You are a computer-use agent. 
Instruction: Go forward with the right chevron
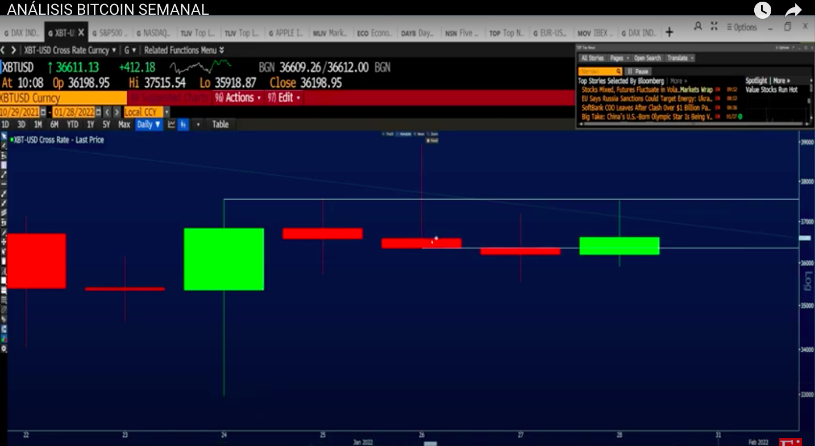click(14, 50)
